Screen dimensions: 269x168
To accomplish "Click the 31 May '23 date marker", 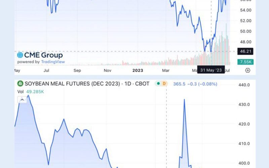I will (x=211, y=70).
